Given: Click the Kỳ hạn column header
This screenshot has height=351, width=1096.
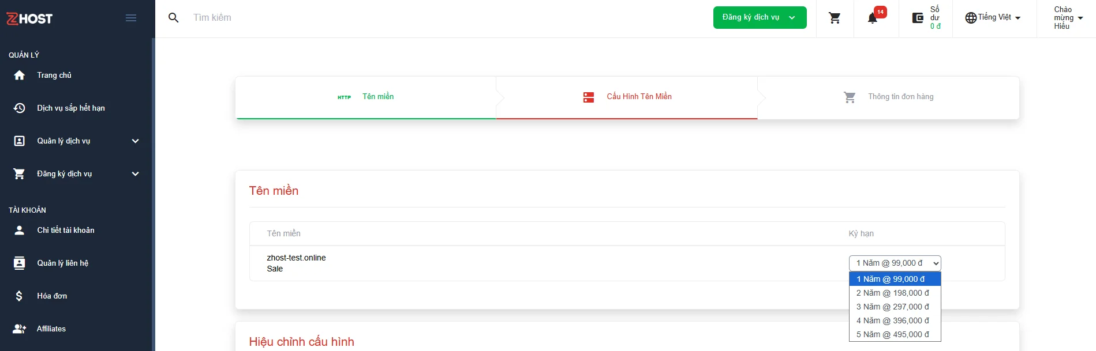Looking at the screenshot, I should pos(861,233).
